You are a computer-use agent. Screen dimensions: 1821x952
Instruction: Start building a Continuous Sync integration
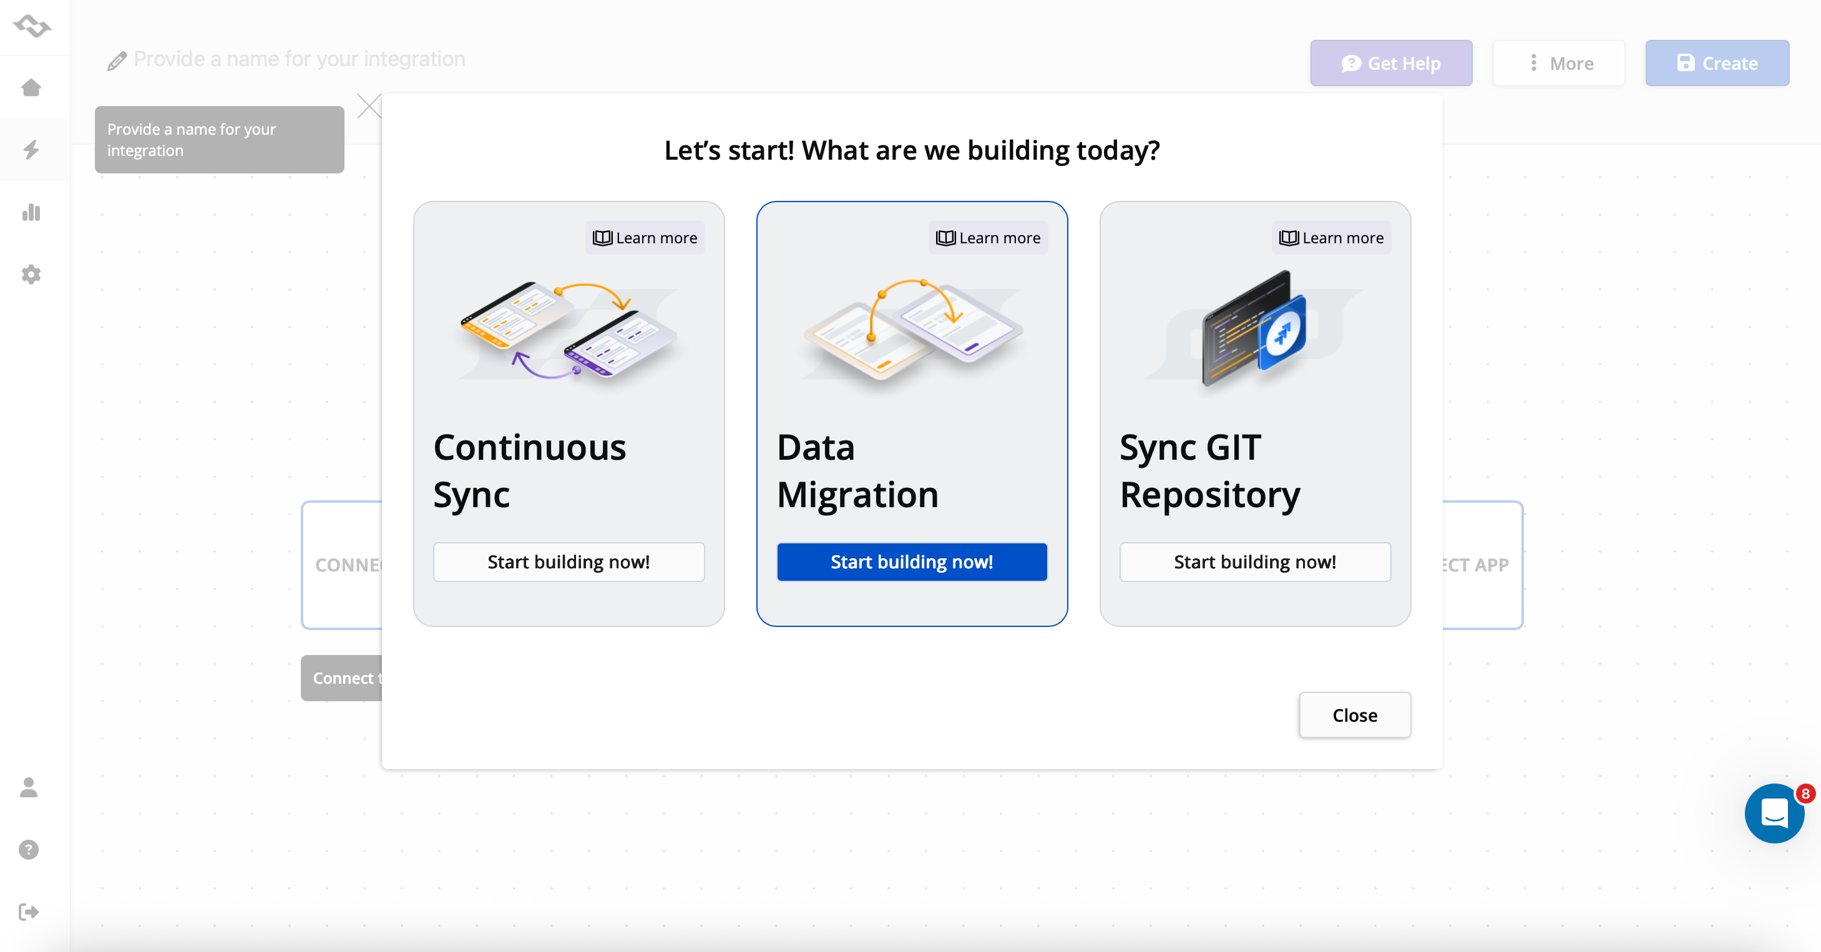point(569,562)
